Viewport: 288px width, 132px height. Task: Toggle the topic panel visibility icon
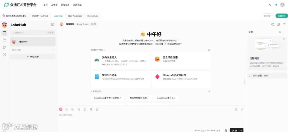pos(278,24)
